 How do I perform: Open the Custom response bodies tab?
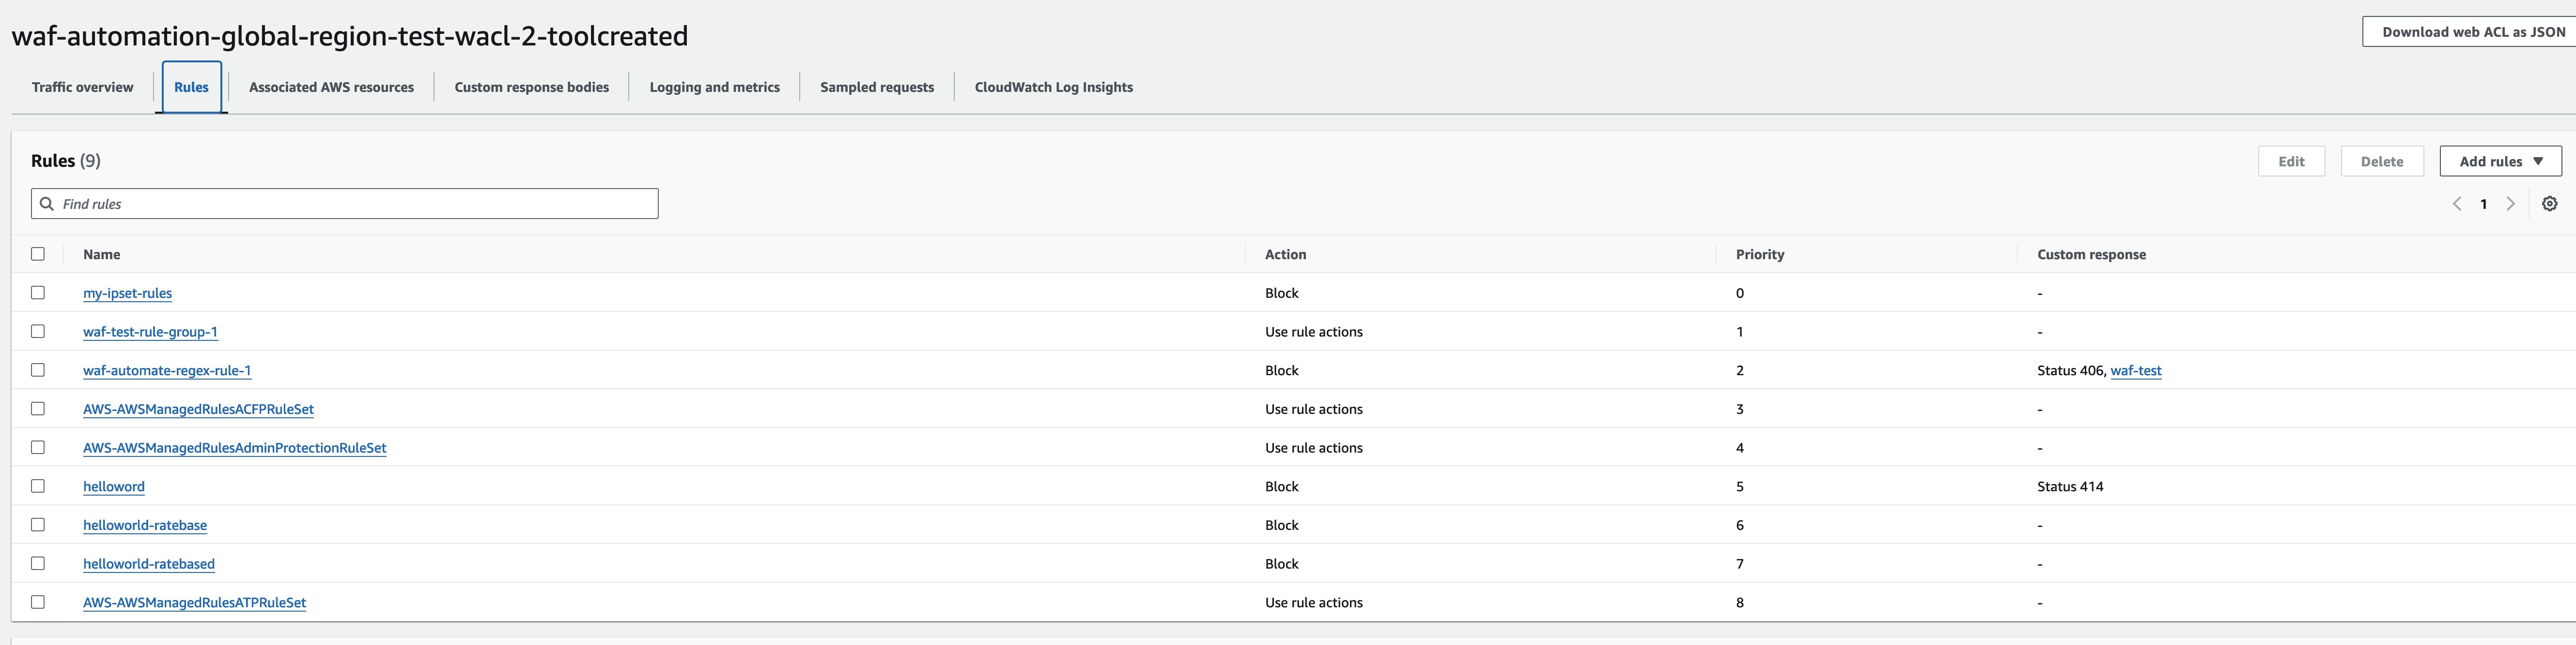pyautogui.click(x=532, y=87)
